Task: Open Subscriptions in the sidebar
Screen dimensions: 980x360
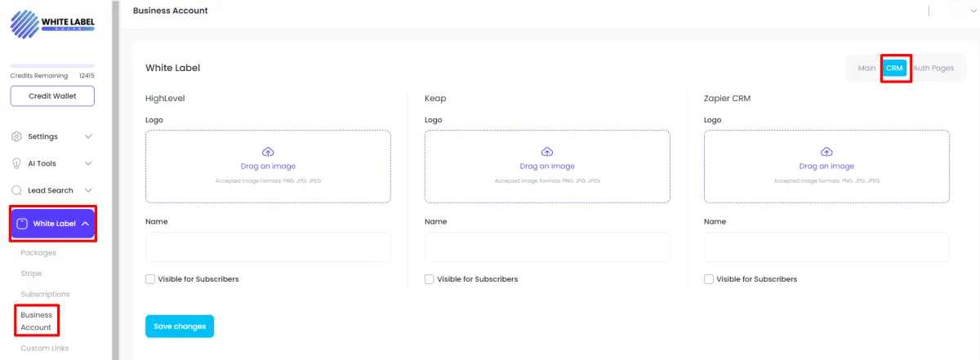Action: pyautogui.click(x=45, y=294)
